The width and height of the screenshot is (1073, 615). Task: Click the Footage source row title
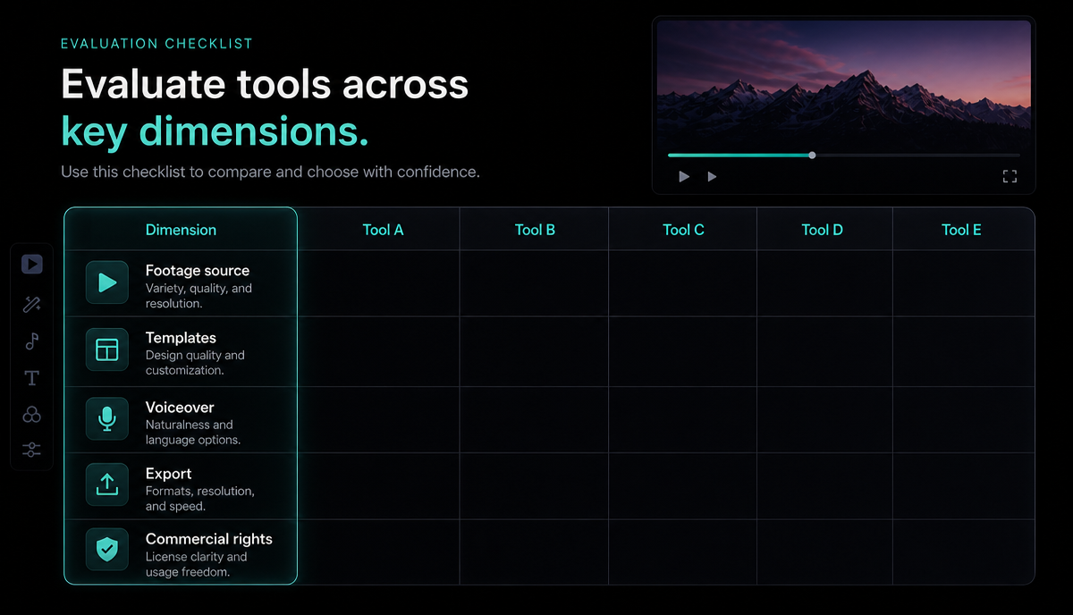198,270
